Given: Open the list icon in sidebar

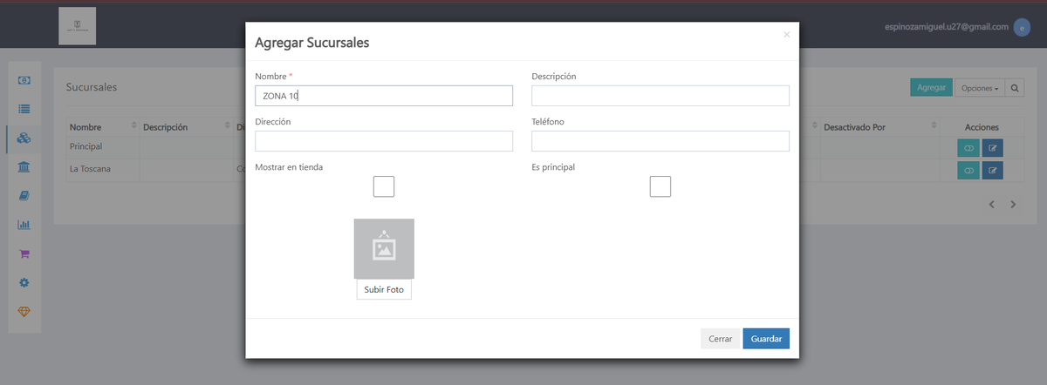Looking at the screenshot, I should [24, 109].
